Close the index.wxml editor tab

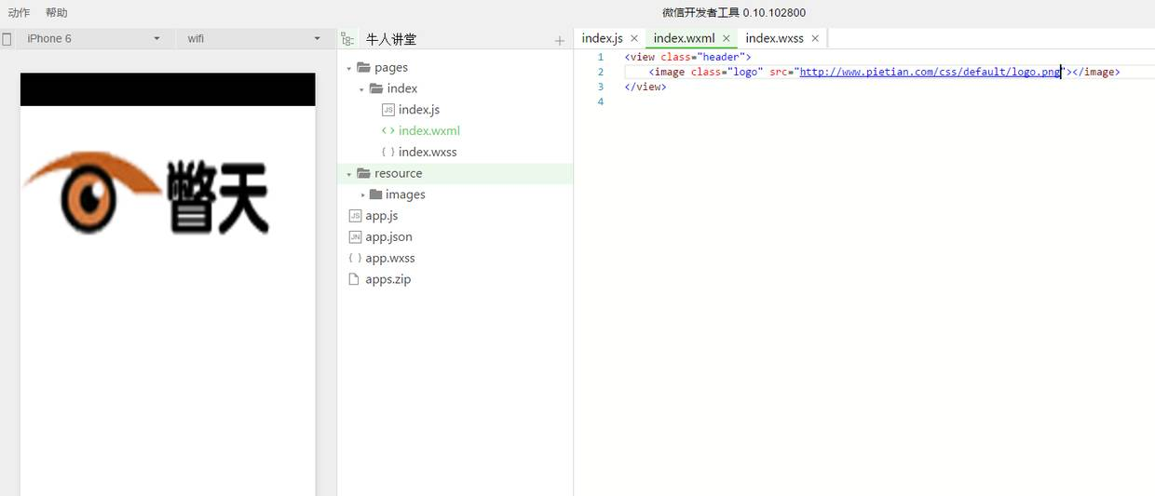tap(726, 39)
